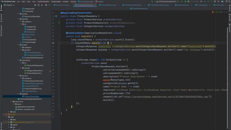Click hb-shopping-app breadcrumb in navigation bar
The height and width of the screenshot is (130, 231).
[x=8, y=1]
